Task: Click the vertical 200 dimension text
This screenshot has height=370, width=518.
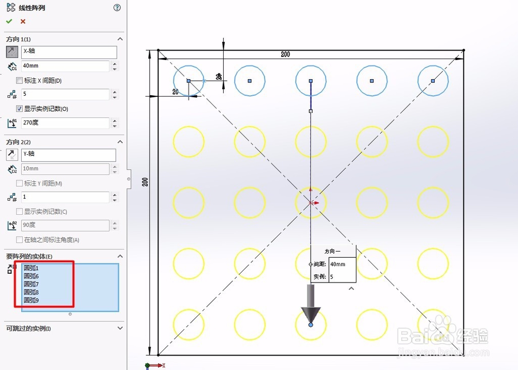Action: pos(145,182)
